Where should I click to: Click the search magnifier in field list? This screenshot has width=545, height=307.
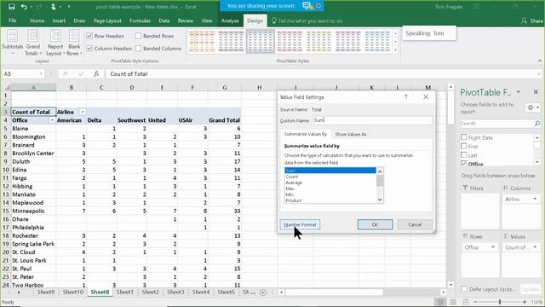tap(537, 123)
